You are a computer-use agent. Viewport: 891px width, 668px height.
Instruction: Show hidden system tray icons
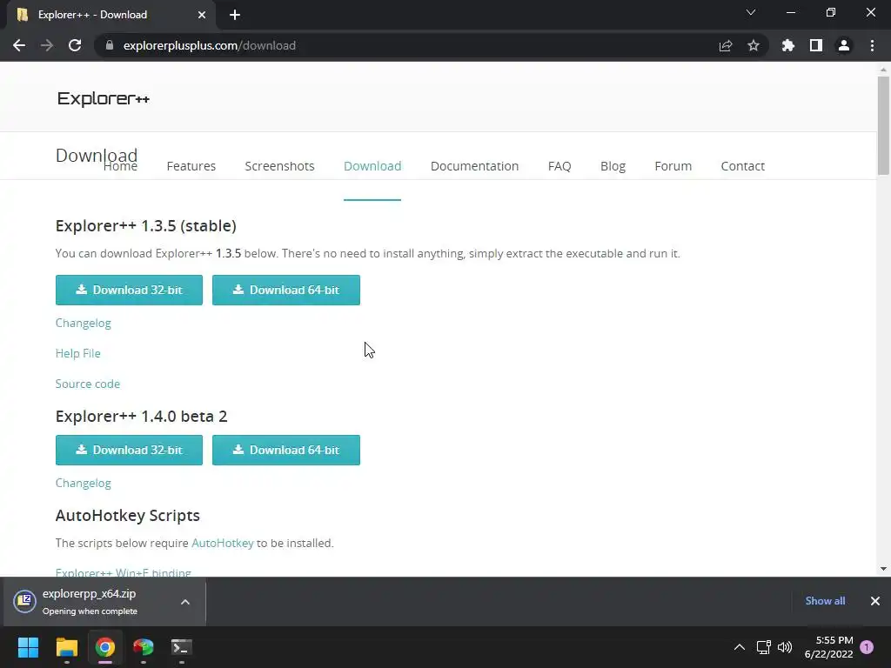(740, 647)
